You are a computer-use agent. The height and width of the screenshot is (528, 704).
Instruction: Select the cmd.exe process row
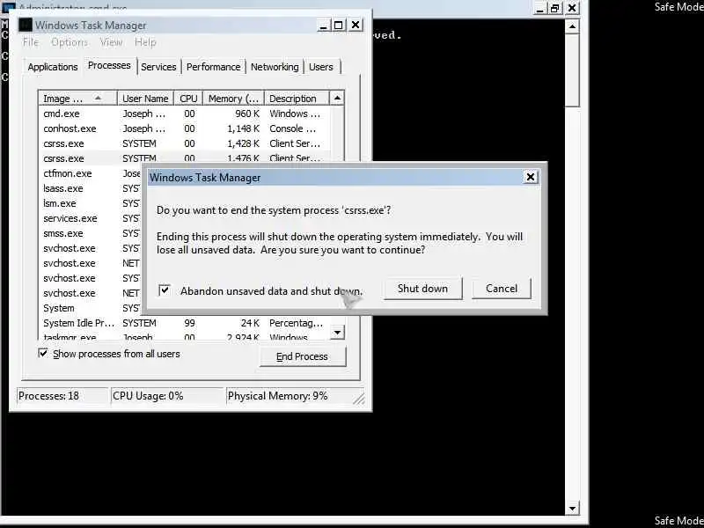pos(185,114)
